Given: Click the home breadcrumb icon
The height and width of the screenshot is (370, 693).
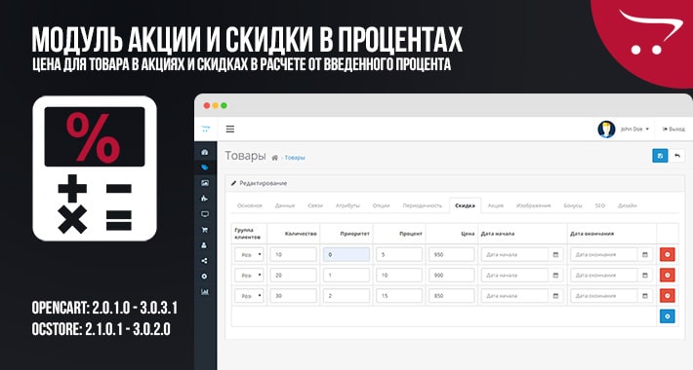Looking at the screenshot, I should tap(274, 158).
